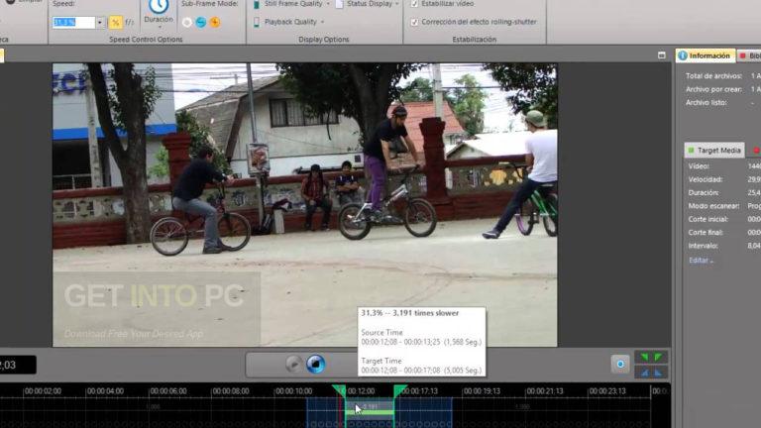The height and width of the screenshot is (428, 761).
Task: Click the green end marker on timeline
Action: [x=400, y=390]
